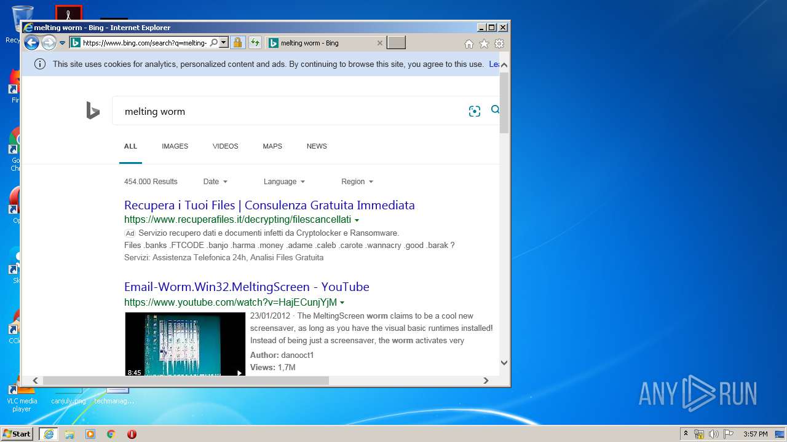Switch to the MAPS tab
The image size is (787, 442).
[x=272, y=146]
